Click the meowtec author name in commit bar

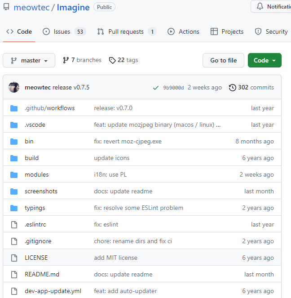38,88
